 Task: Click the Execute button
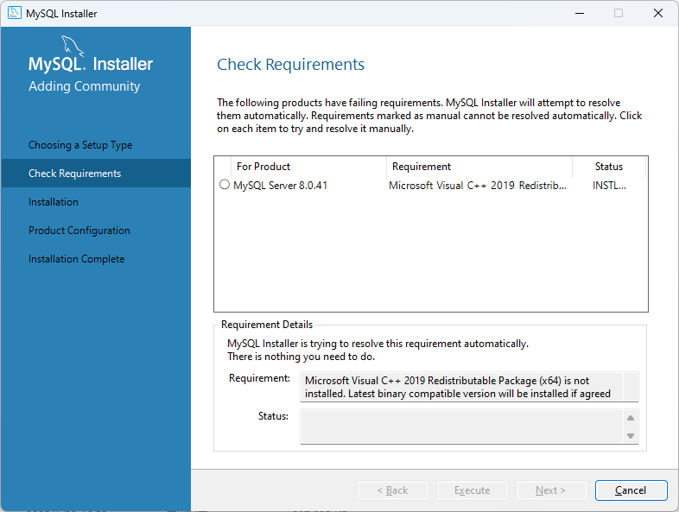point(473,490)
